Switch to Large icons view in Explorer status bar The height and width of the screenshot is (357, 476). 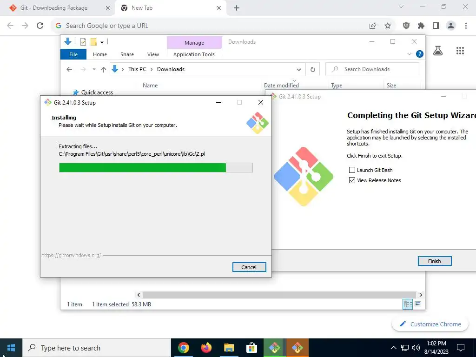[x=418, y=304]
